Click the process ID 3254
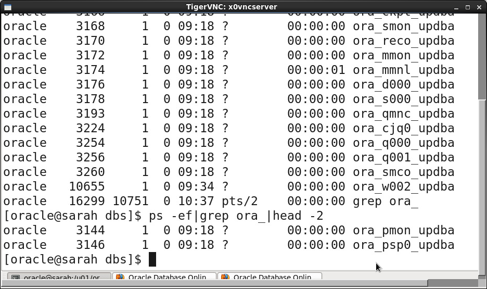487x289 pixels. [x=91, y=143]
